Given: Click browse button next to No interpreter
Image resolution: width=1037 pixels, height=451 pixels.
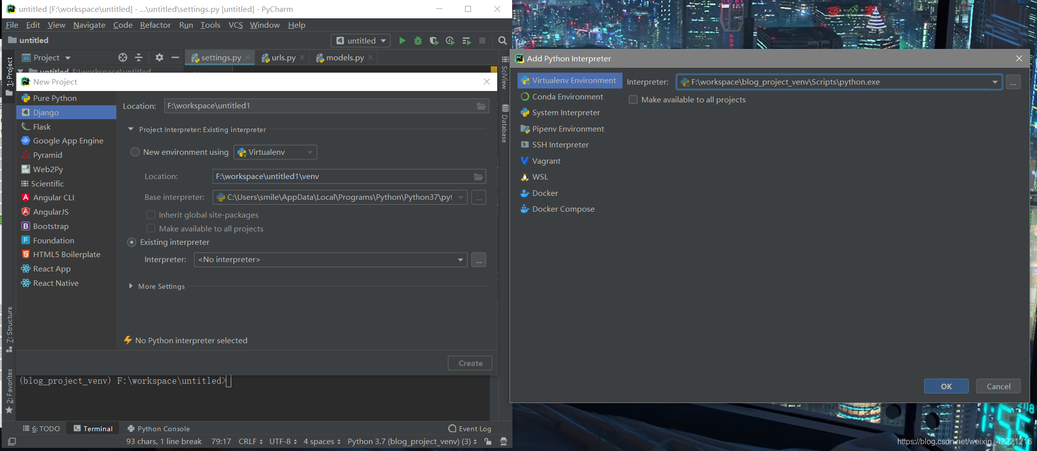Looking at the screenshot, I should (x=478, y=260).
